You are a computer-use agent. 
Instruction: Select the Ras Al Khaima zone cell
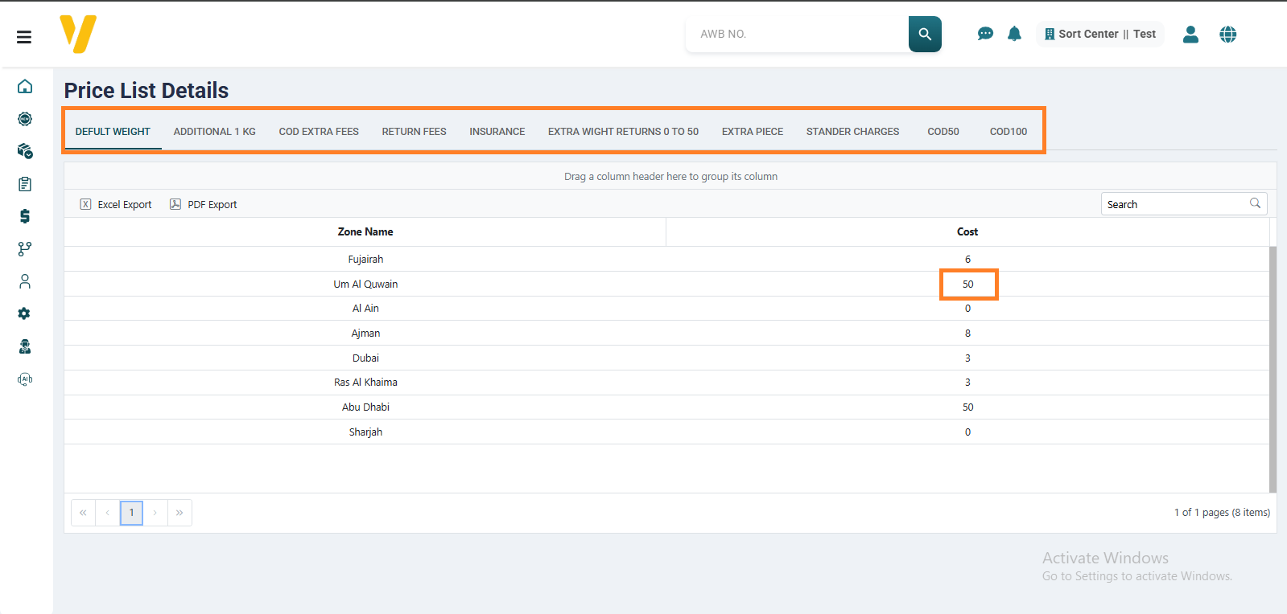[x=365, y=382]
